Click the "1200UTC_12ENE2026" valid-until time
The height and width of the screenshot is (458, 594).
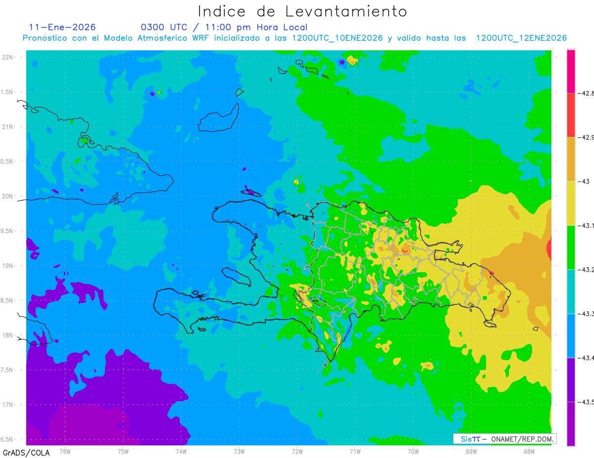click(x=521, y=38)
